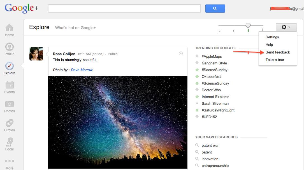Expand the More sidebar dots
The width and height of the screenshot is (304, 170).
pos(9,161)
